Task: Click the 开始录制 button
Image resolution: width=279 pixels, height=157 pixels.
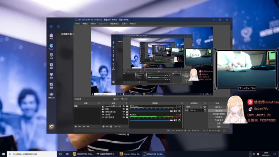Action: [x=219, y=117]
